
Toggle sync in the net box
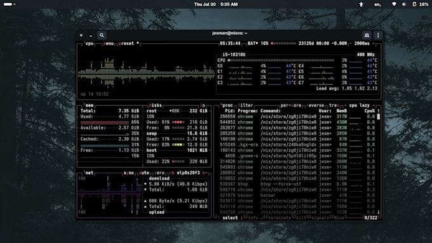(x=129, y=173)
